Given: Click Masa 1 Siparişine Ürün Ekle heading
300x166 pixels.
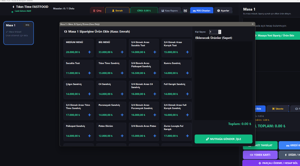Looking at the screenshot, I should point(99,32).
